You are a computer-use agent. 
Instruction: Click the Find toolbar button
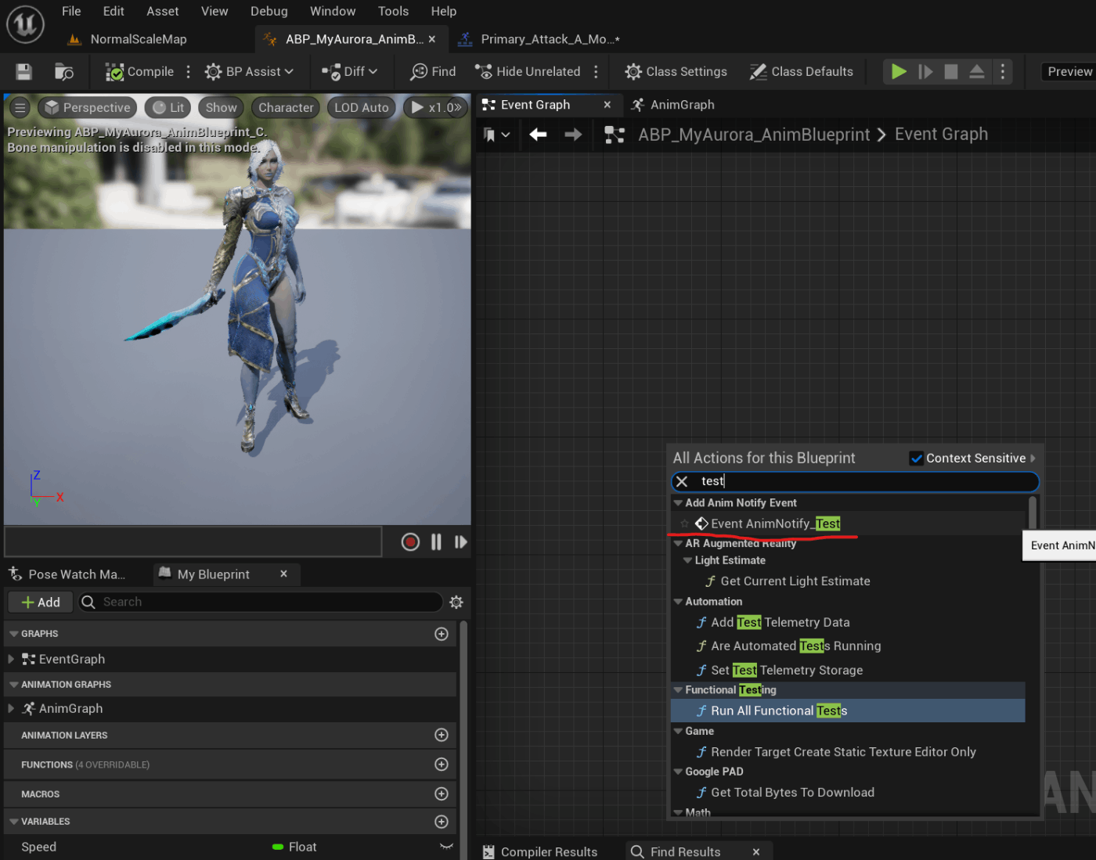[x=434, y=72]
